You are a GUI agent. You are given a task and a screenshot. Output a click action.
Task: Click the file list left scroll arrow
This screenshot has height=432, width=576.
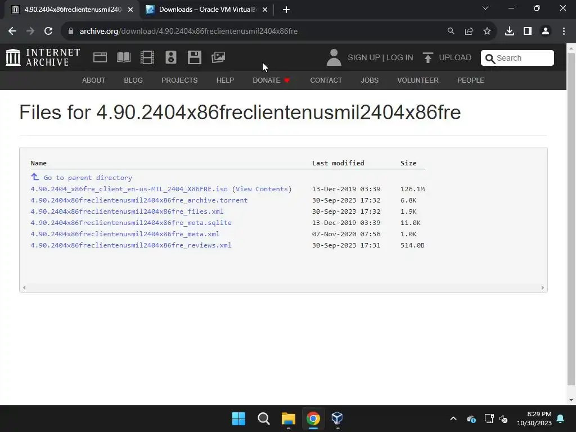[24, 287]
